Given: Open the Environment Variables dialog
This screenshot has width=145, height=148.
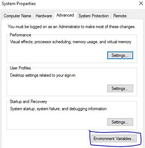Looking at the screenshot, I should point(114,139).
